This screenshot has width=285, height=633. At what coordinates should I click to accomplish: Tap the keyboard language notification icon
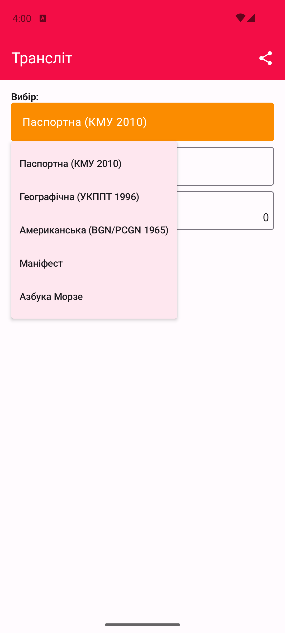coord(43,18)
